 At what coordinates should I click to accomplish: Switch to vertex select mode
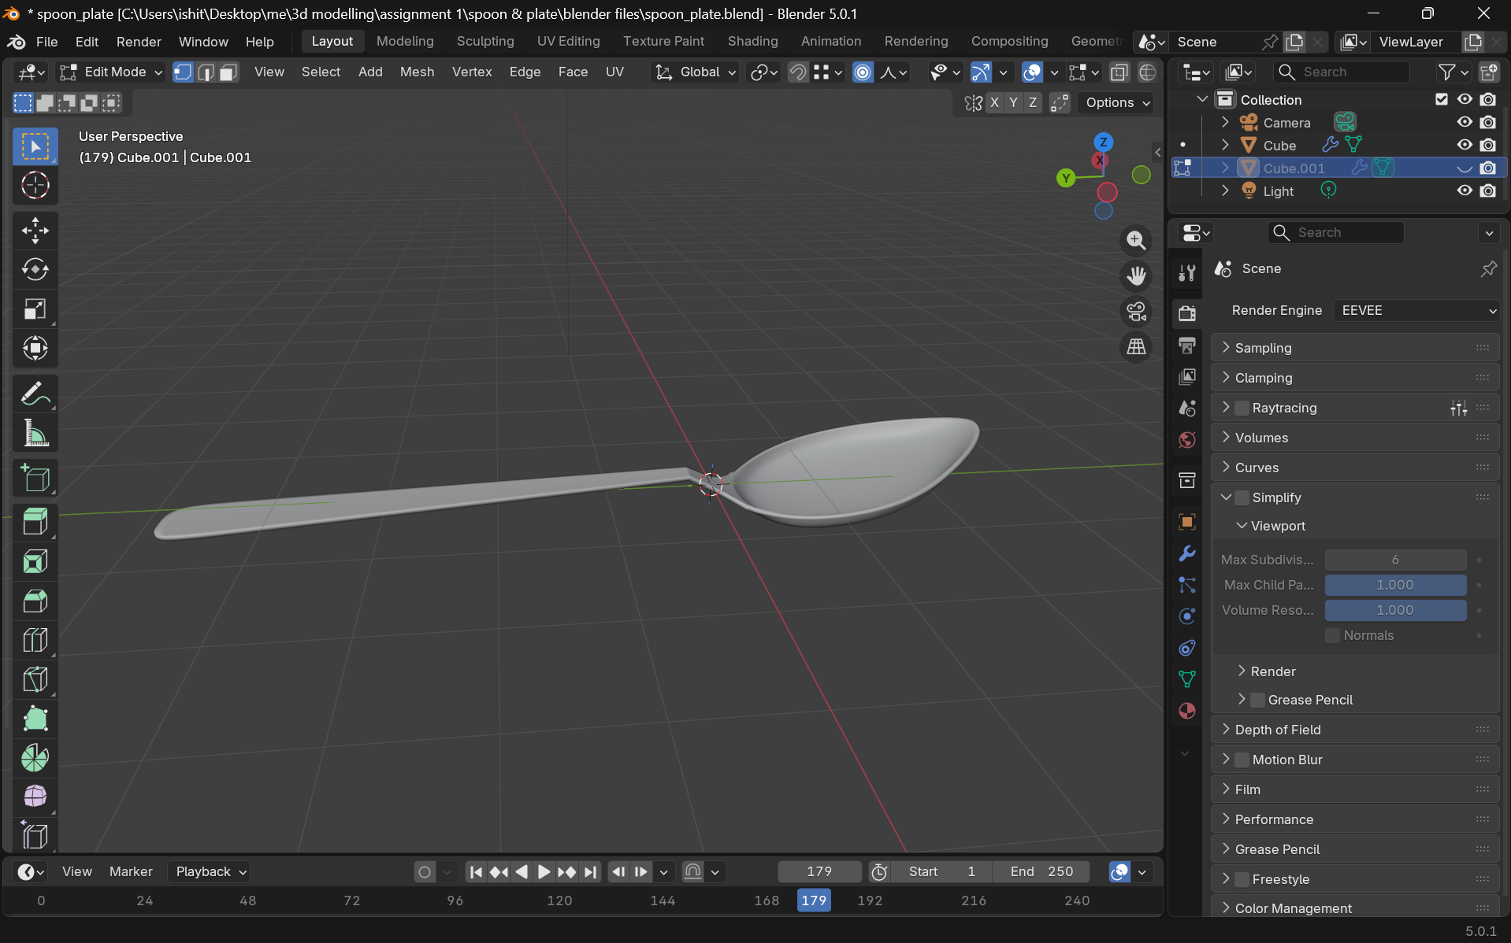183,72
